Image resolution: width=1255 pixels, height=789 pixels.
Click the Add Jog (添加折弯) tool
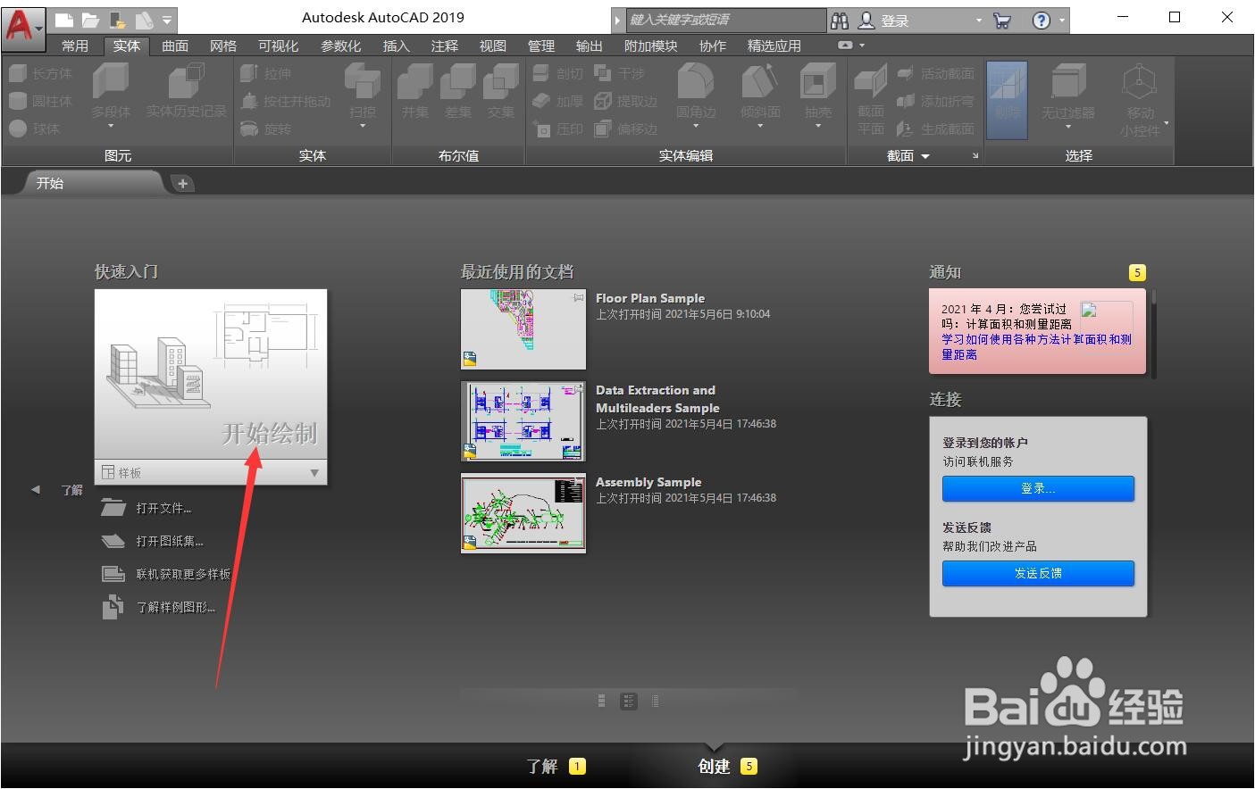tap(935, 101)
